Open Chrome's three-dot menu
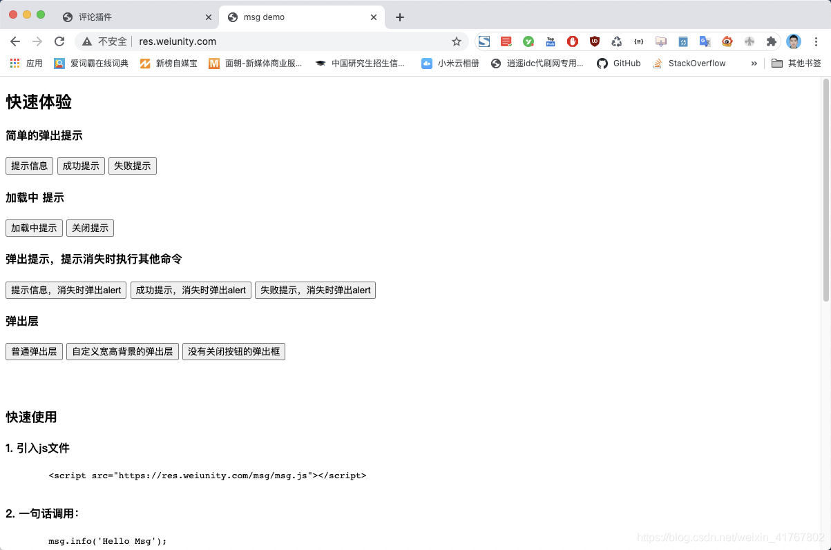The image size is (831, 550). coord(816,41)
